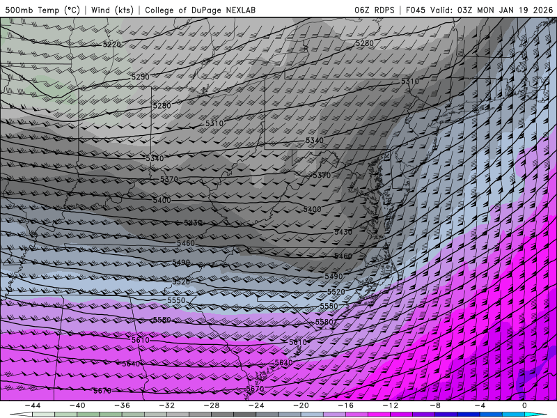Click the "06Z RDPS" model run label

click(375, 10)
